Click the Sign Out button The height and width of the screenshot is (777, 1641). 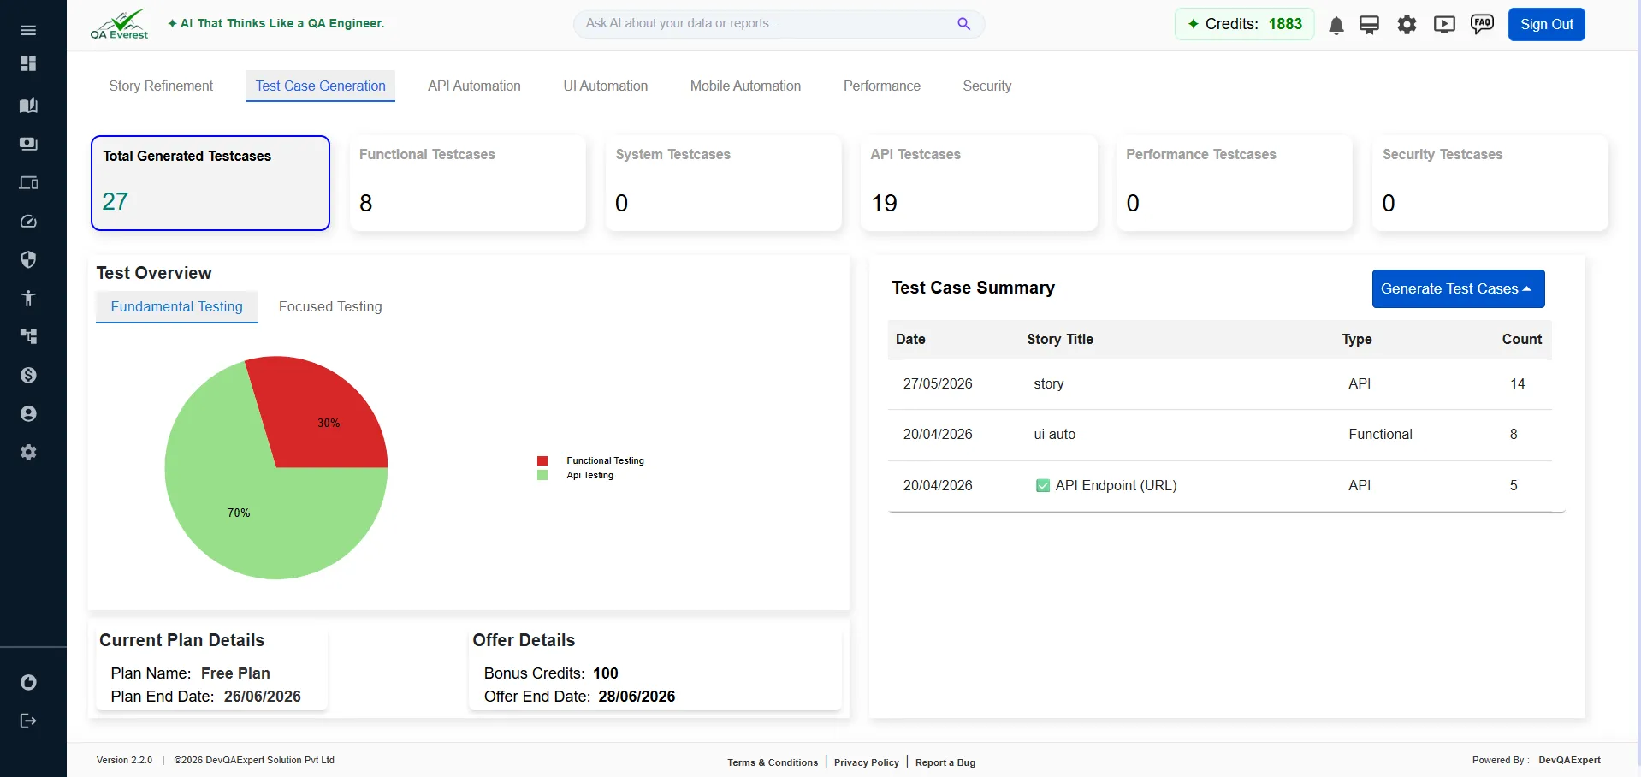1546,24
